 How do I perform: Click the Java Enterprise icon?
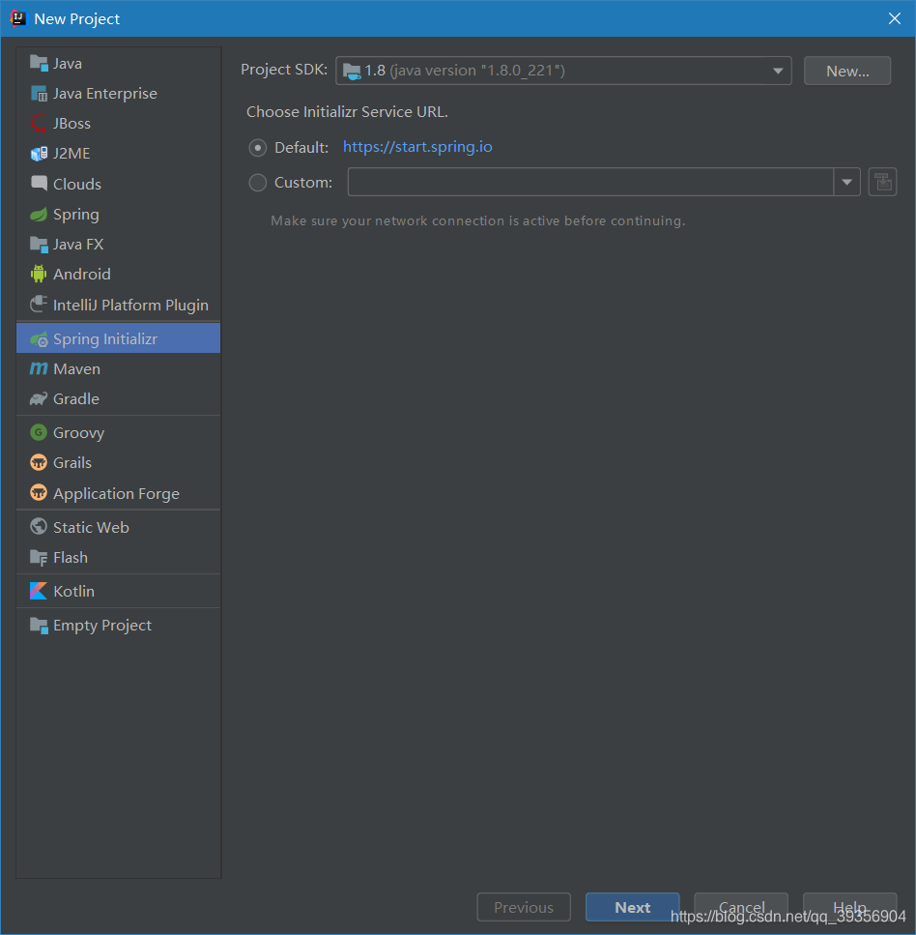(39, 93)
